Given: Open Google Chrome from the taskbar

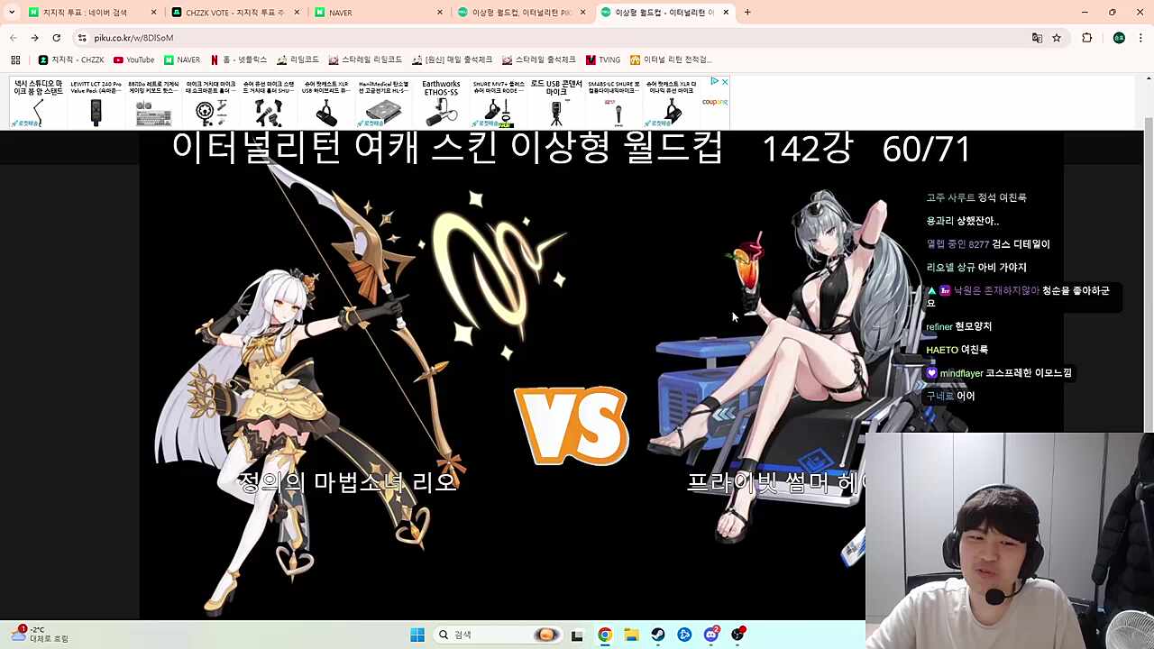Looking at the screenshot, I should click(x=604, y=635).
